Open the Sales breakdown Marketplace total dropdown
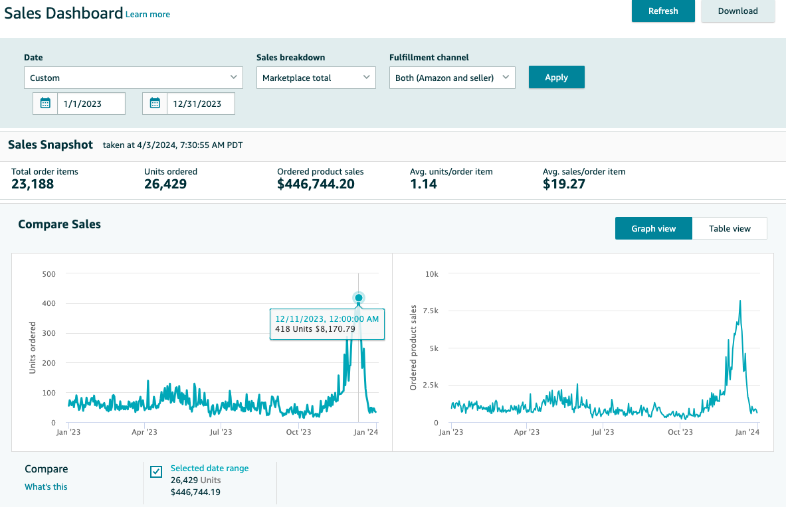The width and height of the screenshot is (786, 507). click(x=316, y=78)
